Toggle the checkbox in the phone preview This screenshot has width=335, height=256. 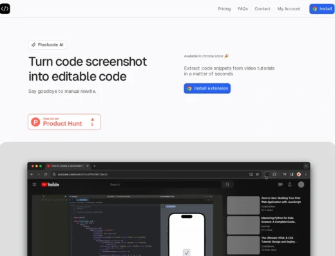[187, 253]
